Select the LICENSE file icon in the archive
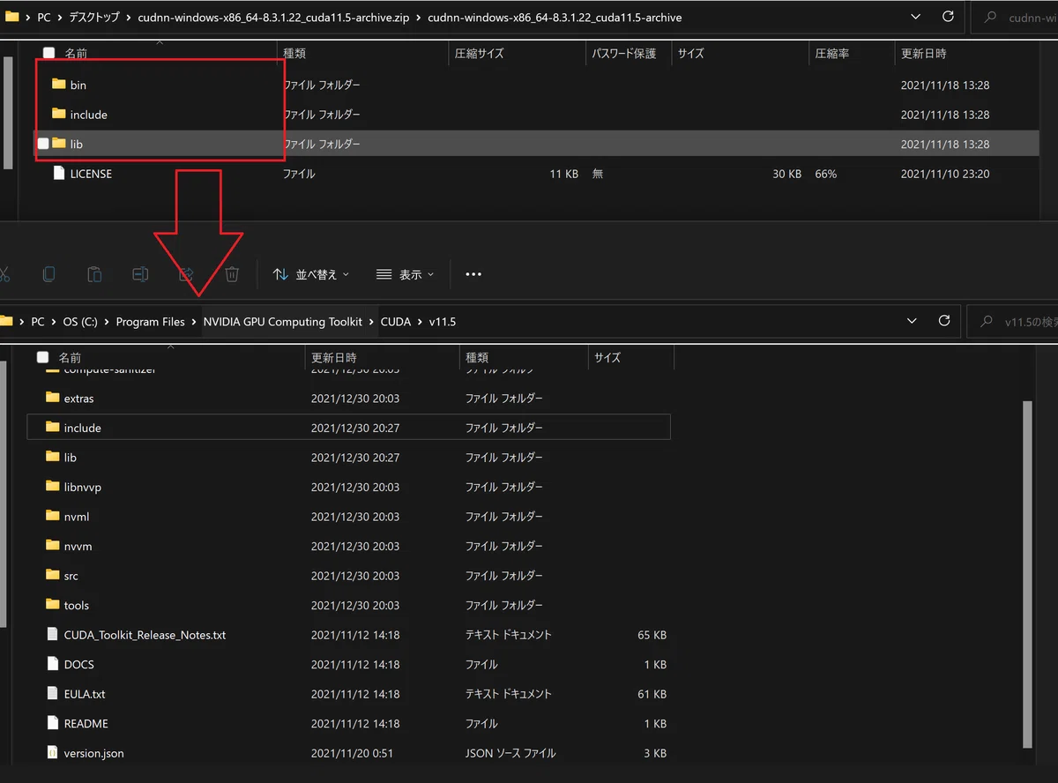The image size is (1058, 783). [59, 174]
